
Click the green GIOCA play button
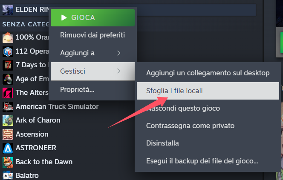click(x=92, y=17)
